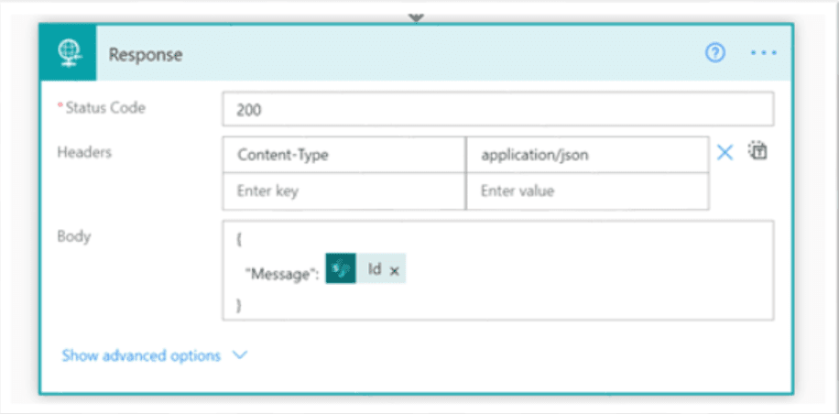Click the SharePoint icon in Id token
Image resolution: width=839 pixels, height=414 pixels.
(341, 270)
